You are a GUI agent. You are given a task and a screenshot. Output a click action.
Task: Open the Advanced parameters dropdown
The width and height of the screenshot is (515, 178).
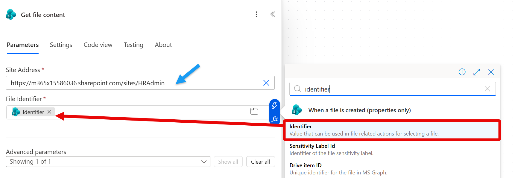108,162
